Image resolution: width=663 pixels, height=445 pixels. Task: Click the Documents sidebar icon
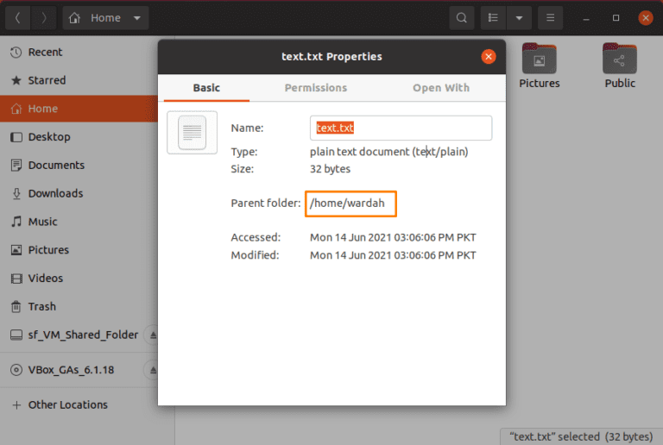(16, 165)
